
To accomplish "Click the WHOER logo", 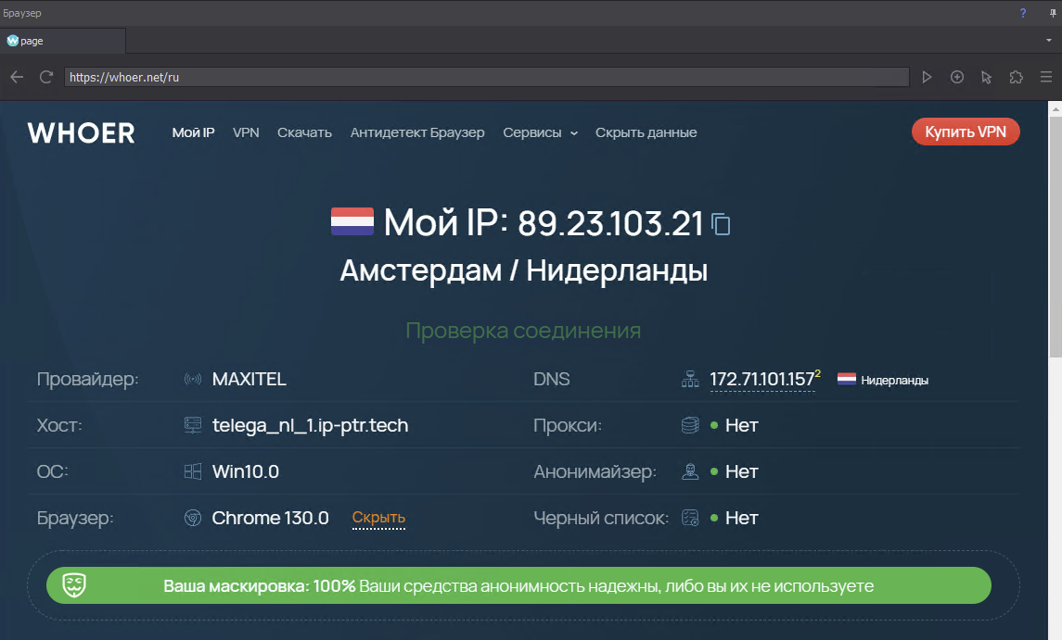I will [x=82, y=133].
